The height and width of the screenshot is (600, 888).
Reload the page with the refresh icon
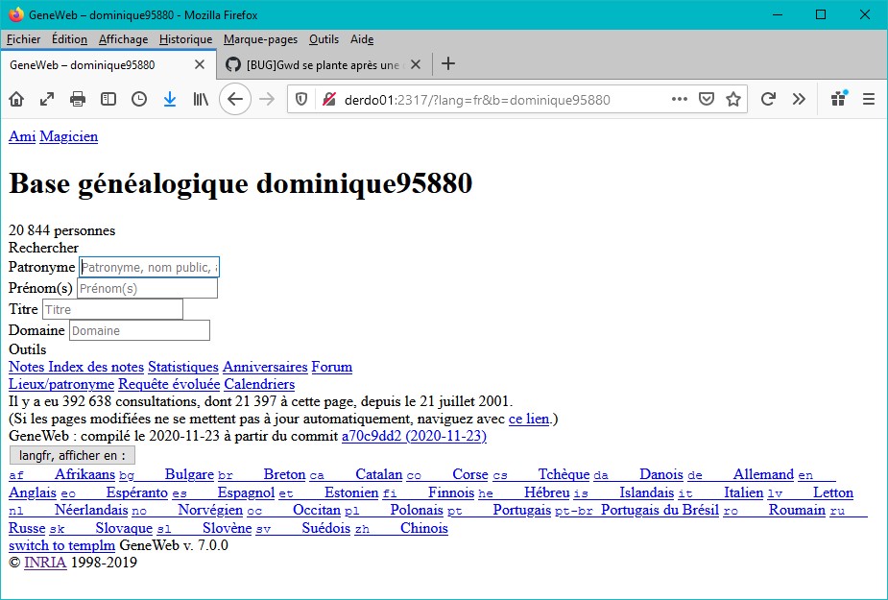click(768, 99)
